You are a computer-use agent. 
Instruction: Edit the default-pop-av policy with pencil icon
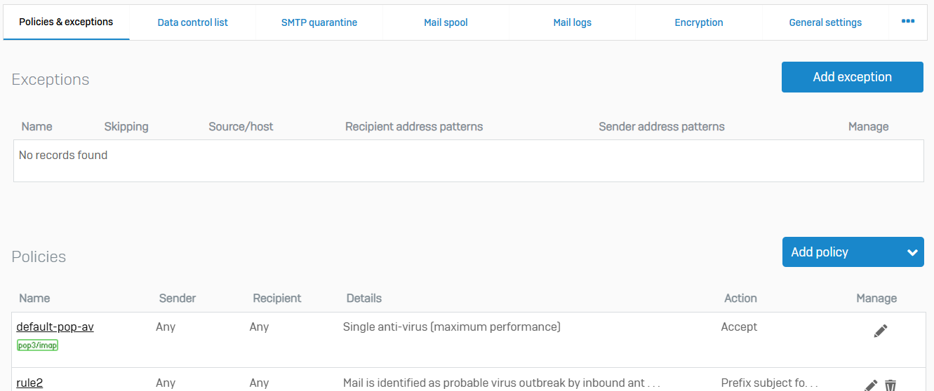pyautogui.click(x=881, y=331)
